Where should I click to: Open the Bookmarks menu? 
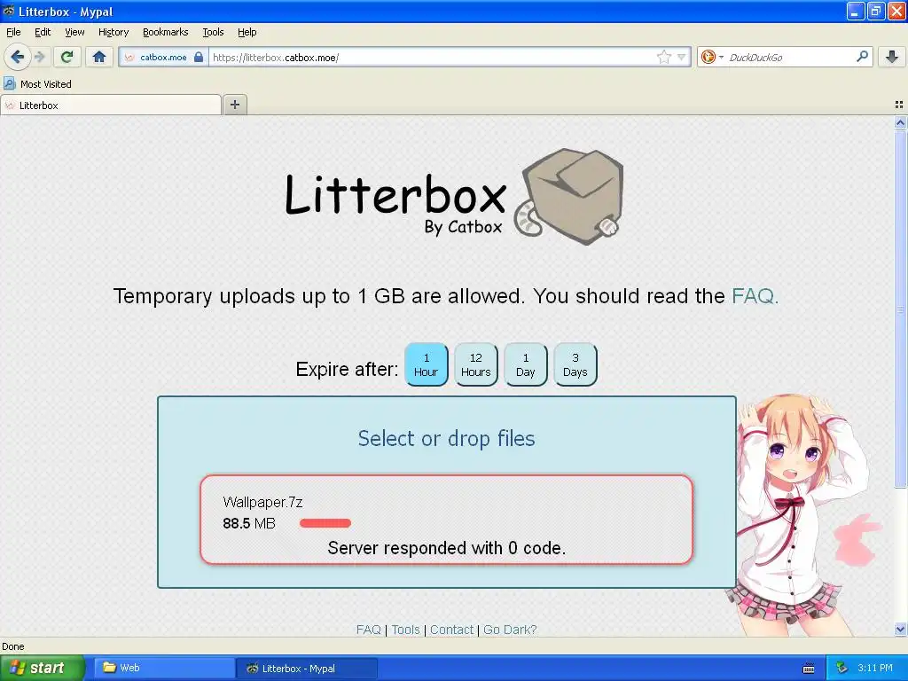(166, 32)
